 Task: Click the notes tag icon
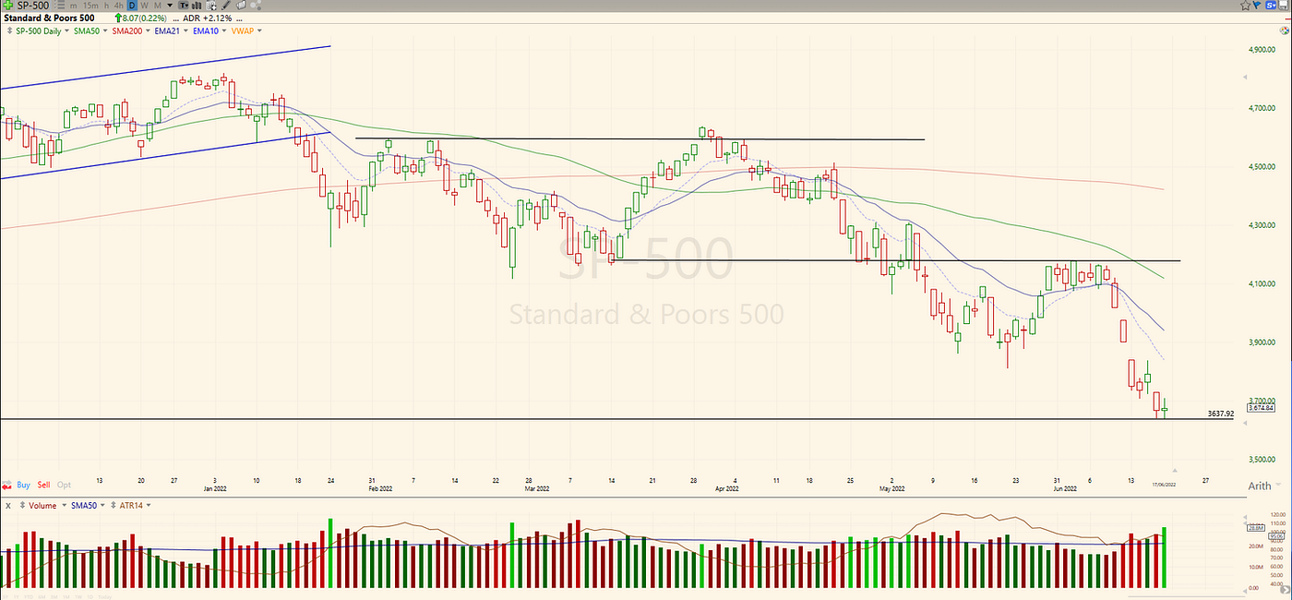point(242,6)
